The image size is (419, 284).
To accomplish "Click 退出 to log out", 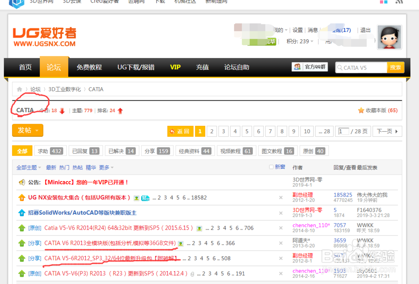I will tap(365, 30).
